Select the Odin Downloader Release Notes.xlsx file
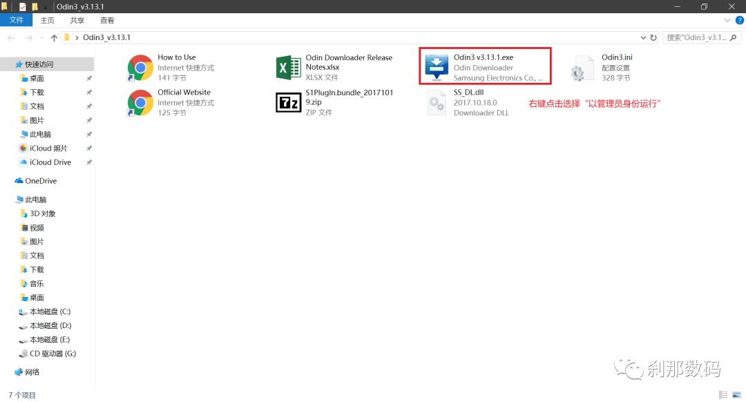The image size is (746, 402). [x=288, y=68]
